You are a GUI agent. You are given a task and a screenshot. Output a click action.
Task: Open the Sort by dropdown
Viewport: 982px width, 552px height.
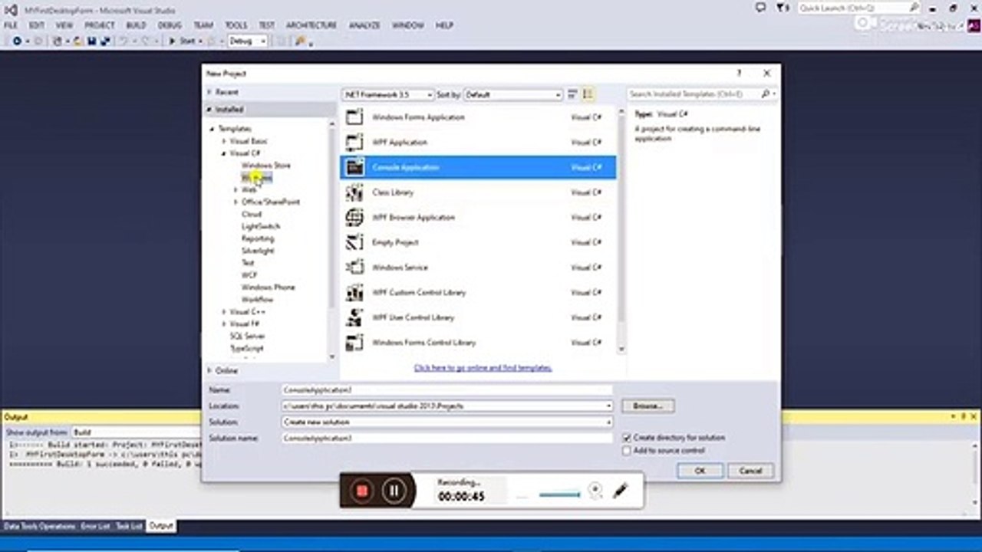(513, 94)
